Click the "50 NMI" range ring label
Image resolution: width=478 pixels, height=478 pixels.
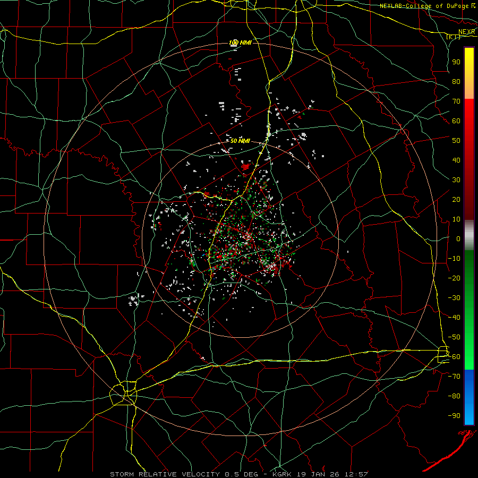click(240, 141)
